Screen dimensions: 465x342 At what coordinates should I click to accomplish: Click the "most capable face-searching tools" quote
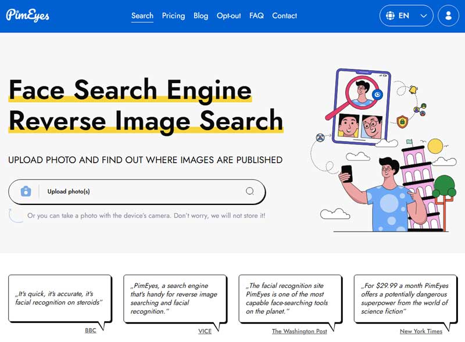290,298
